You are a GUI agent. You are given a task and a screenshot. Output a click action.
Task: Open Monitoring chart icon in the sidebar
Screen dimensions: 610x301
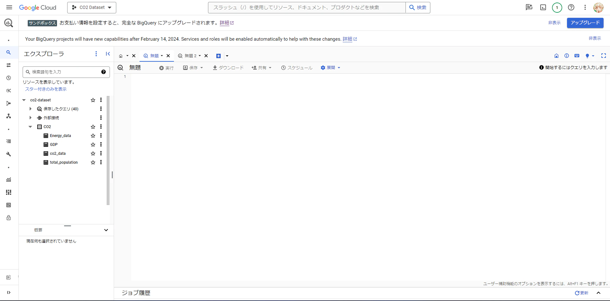(x=9, y=180)
